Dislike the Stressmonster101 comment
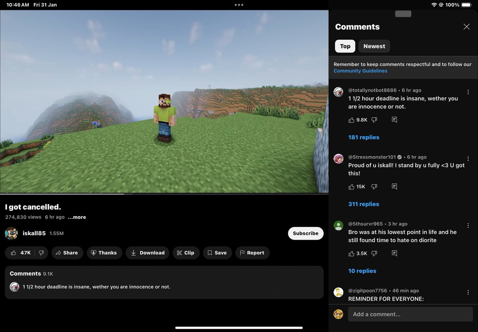 point(374,187)
